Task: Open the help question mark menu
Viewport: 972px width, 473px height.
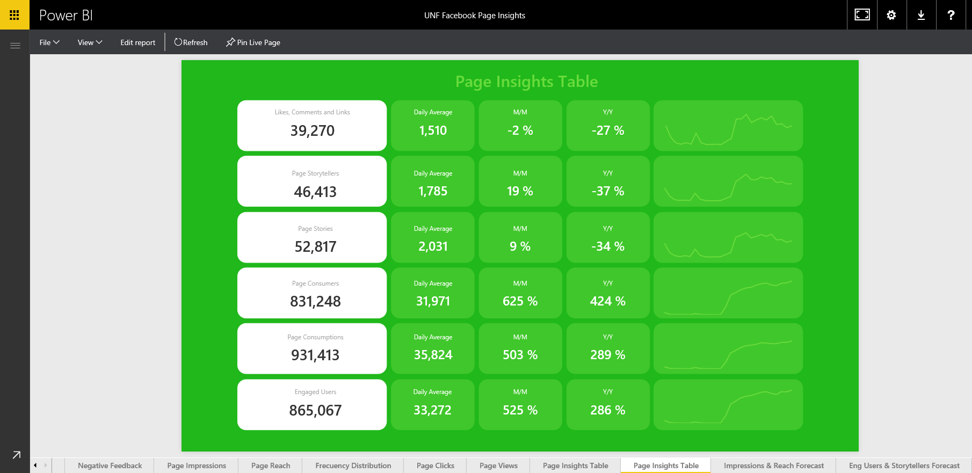Action: [951, 15]
